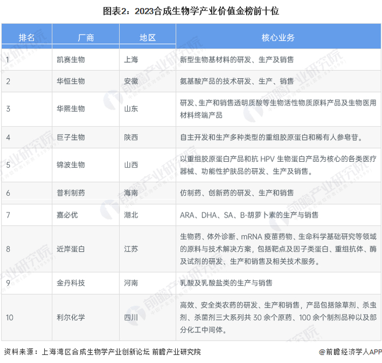Screen dimensions: 382x363
Task: Click the '排名' column header
Action: [27, 38]
